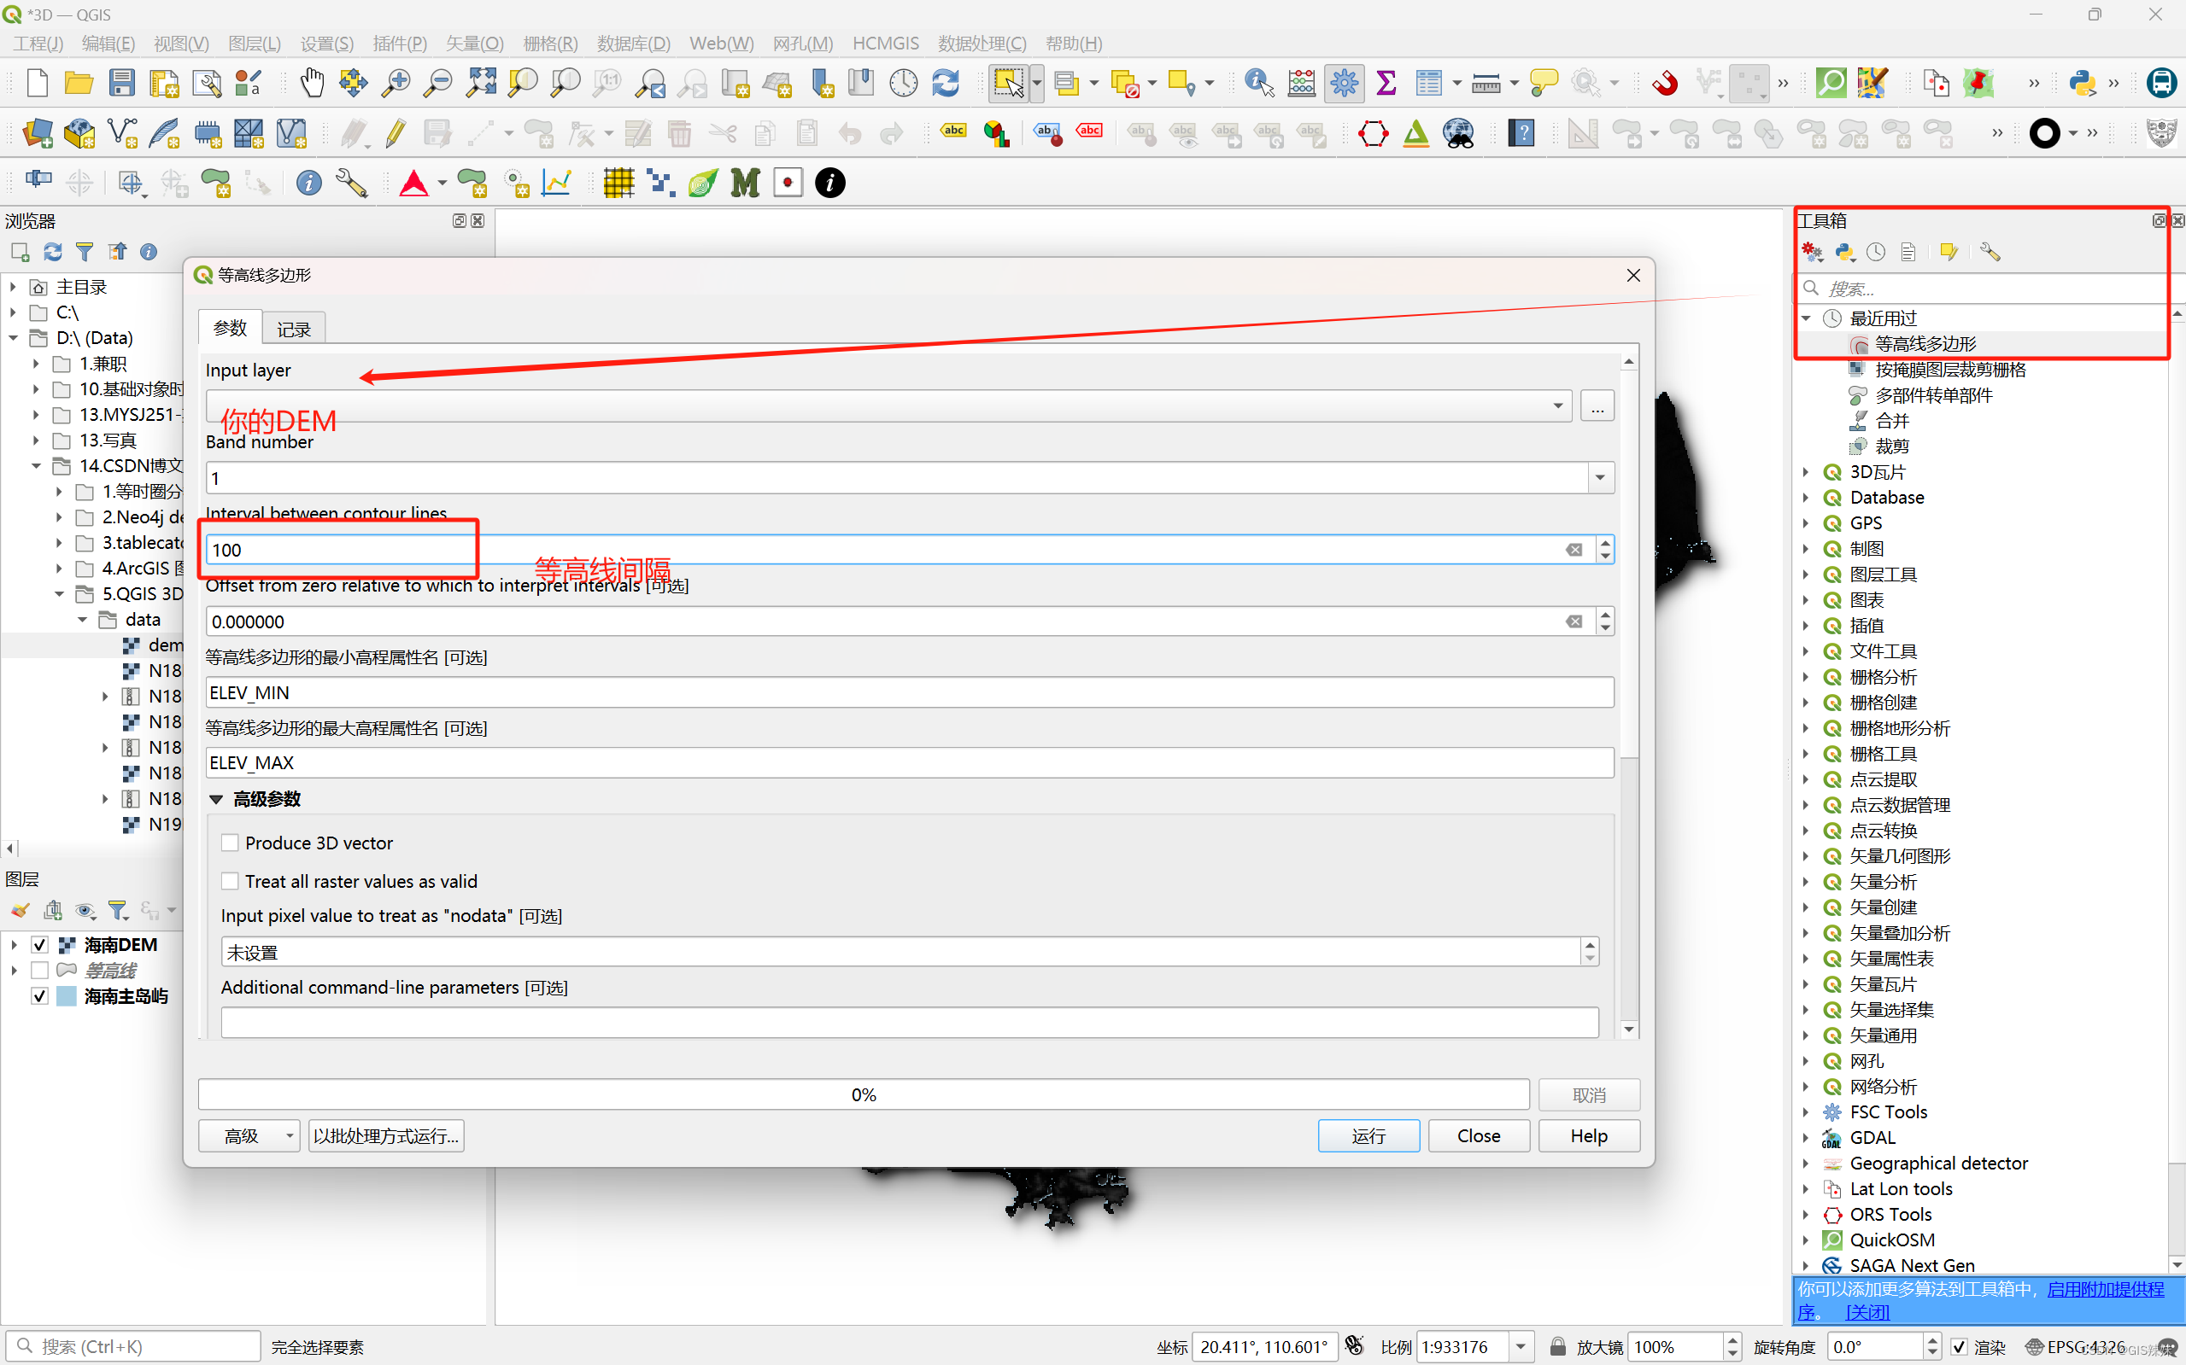Click the 记录 tab in dialog

(x=295, y=327)
